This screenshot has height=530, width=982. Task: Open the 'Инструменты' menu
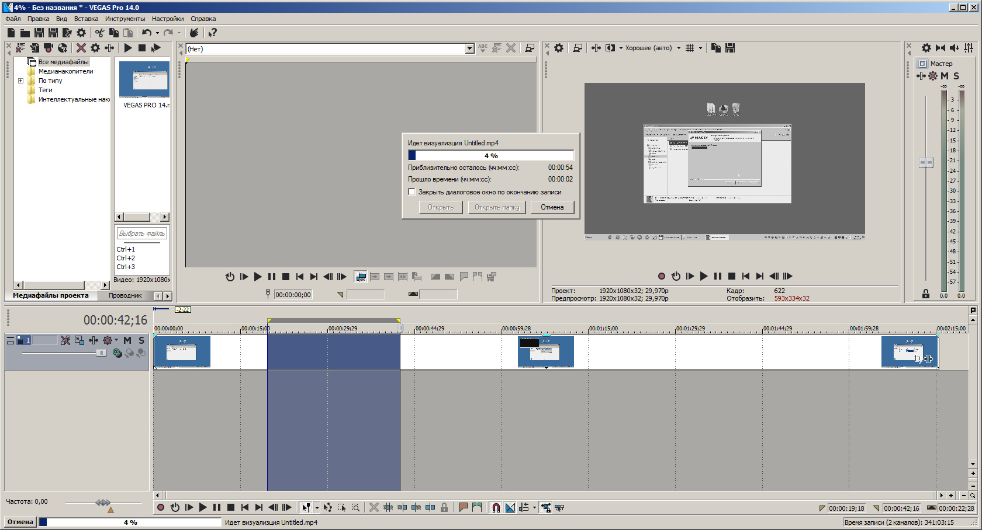point(125,19)
